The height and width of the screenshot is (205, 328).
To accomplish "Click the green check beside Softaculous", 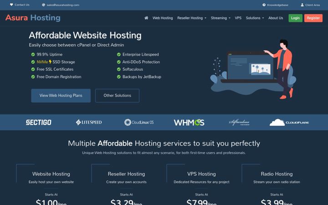I will tap(119, 69).
